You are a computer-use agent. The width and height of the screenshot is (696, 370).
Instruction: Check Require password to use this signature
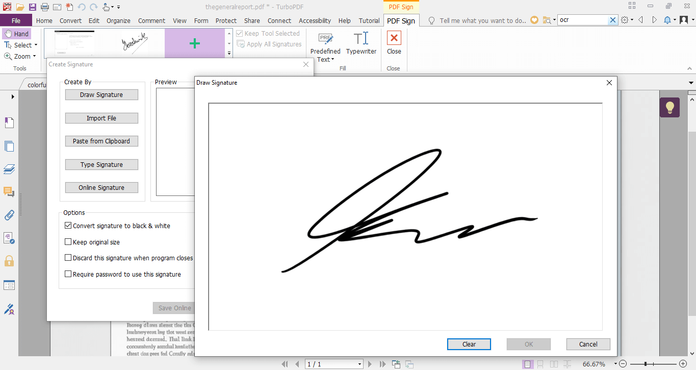pos(68,274)
